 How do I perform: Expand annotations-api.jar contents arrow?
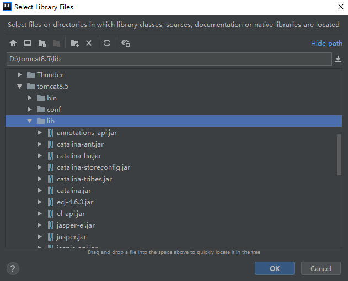(40, 133)
